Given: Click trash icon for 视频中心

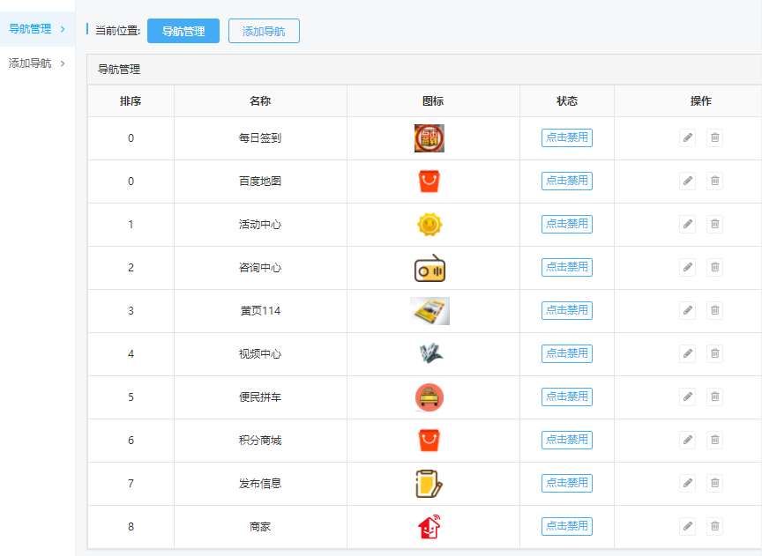Looking at the screenshot, I should pos(714,354).
